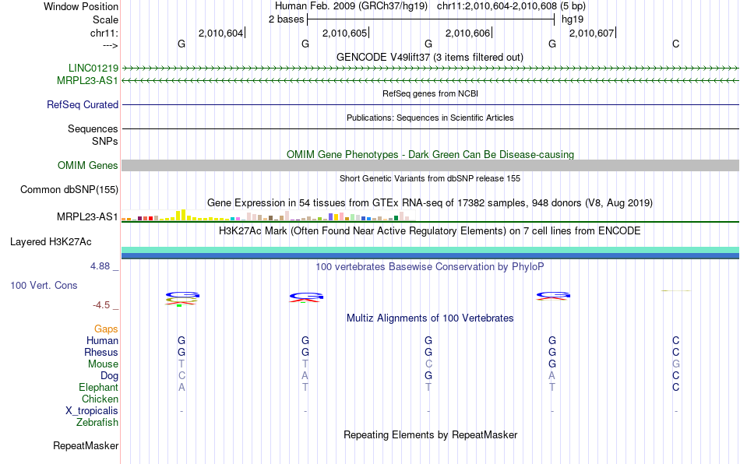
Task: Click the chr11: ruler label
Action: [x=104, y=33]
